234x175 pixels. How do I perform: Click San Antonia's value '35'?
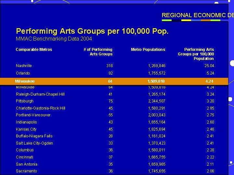click(x=110, y=164)
